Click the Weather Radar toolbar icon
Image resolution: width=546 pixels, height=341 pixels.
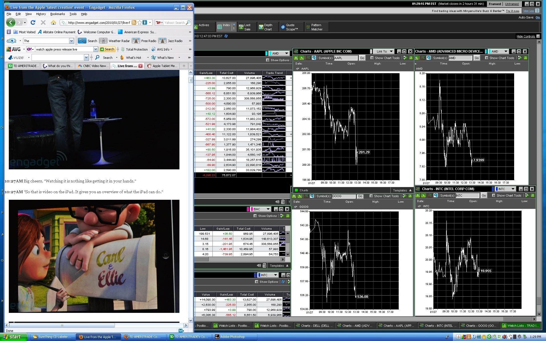[x=104, y=41]
